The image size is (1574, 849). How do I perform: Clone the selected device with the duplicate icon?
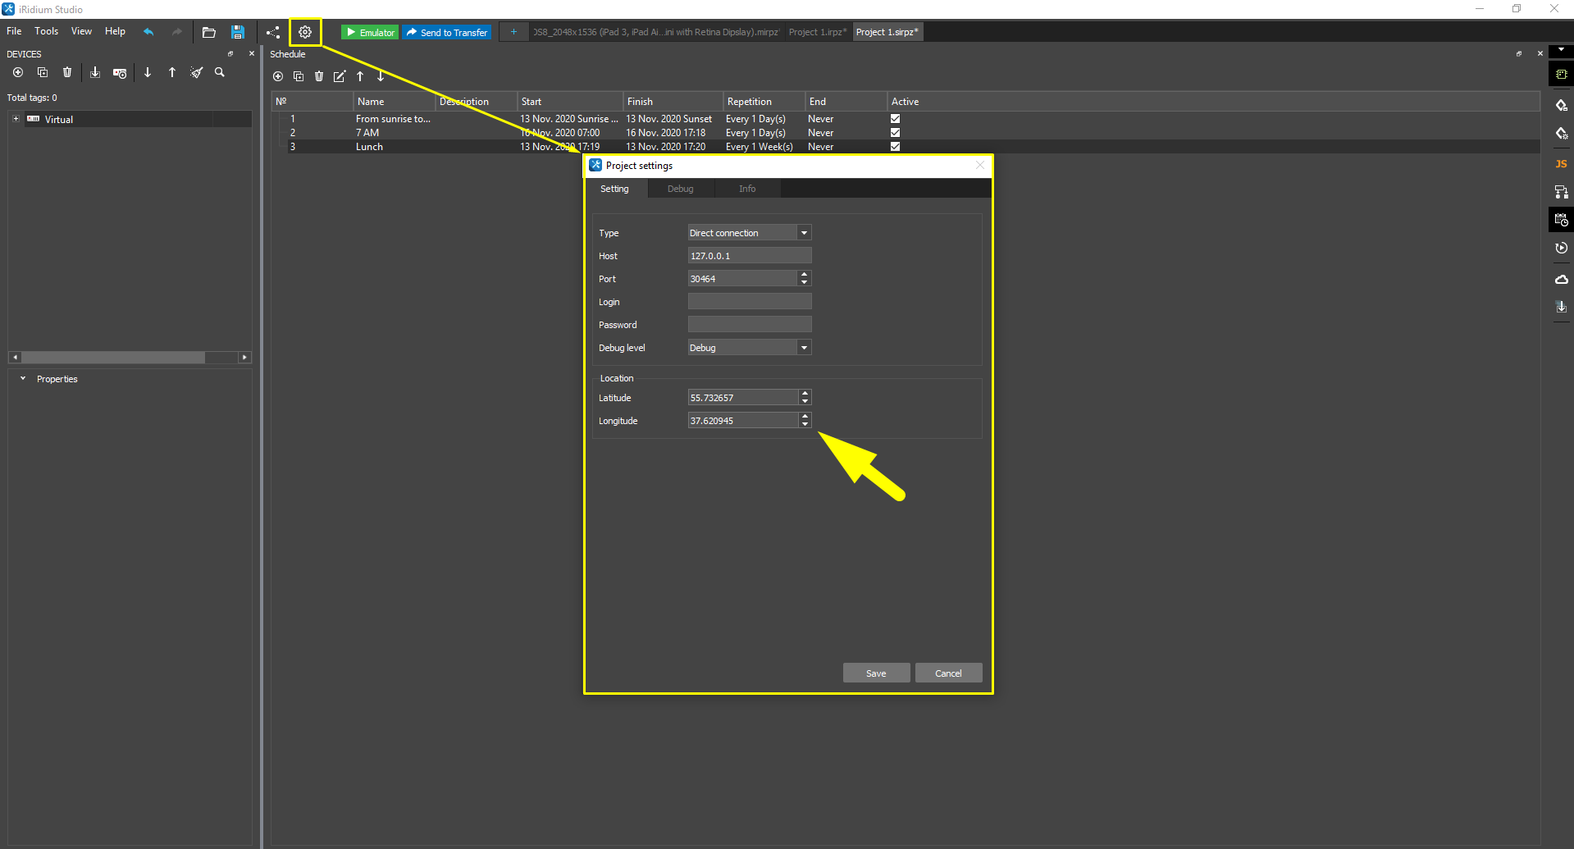point(43,72)
